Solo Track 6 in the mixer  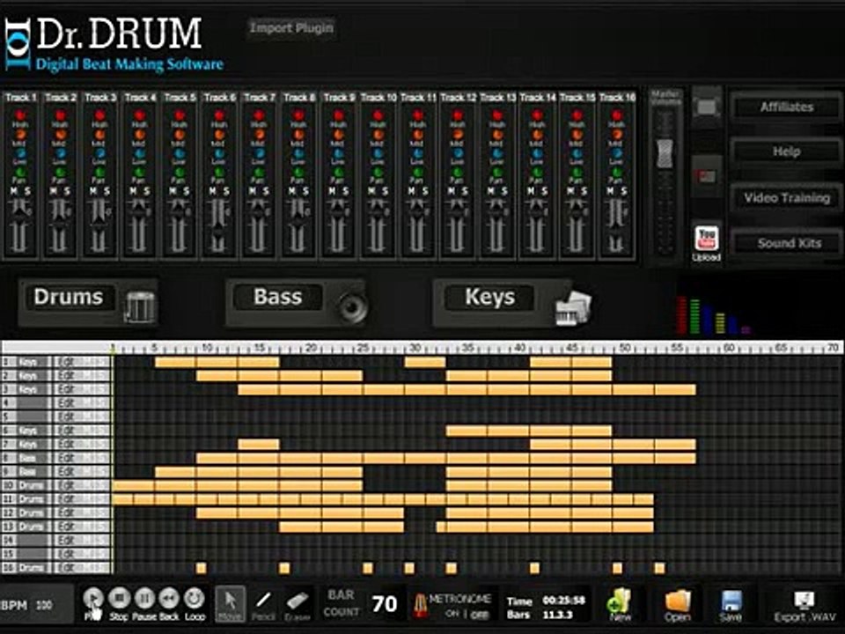pos(226,191)
